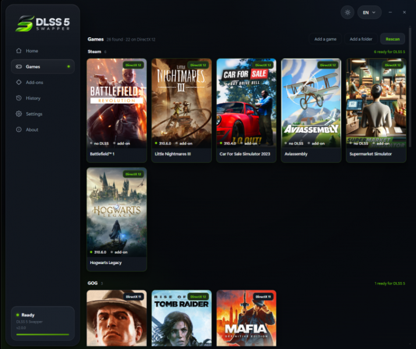The height and width of the screenshot is (349, 416).
Task: Toggle the light/dark theme sun button
Action: point(347,12)
